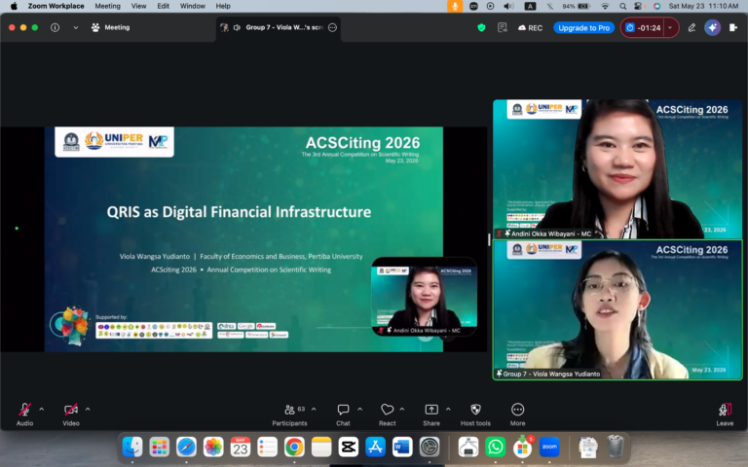Click the orange microphone indicator in menu bar
The height and width of the screenshot is (467, 748).
click(455, 6)
